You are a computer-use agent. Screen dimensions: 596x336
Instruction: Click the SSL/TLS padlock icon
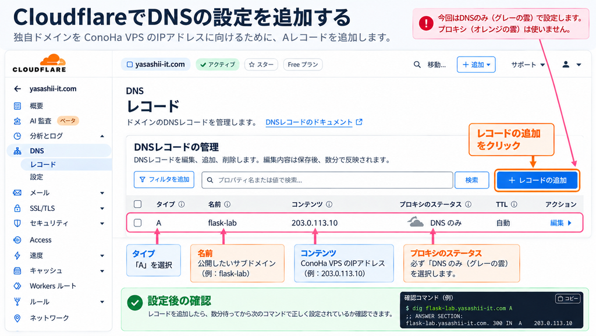pyautogui.click(x=17, y=208)
